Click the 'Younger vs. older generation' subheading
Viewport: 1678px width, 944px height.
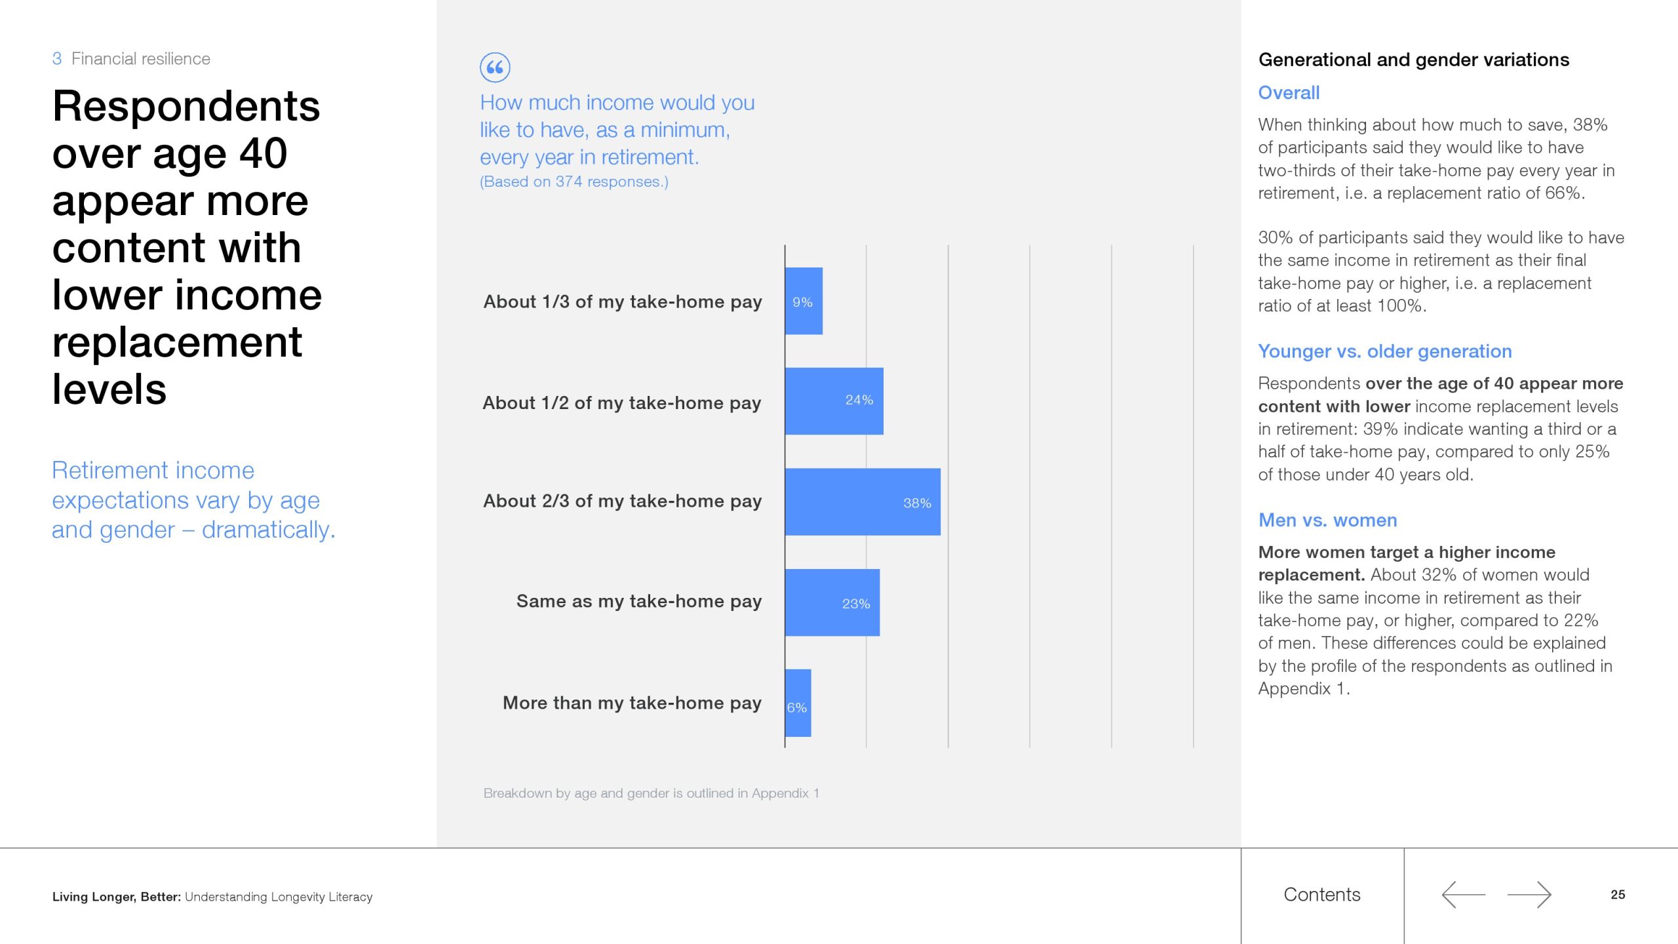(1384, 351)
